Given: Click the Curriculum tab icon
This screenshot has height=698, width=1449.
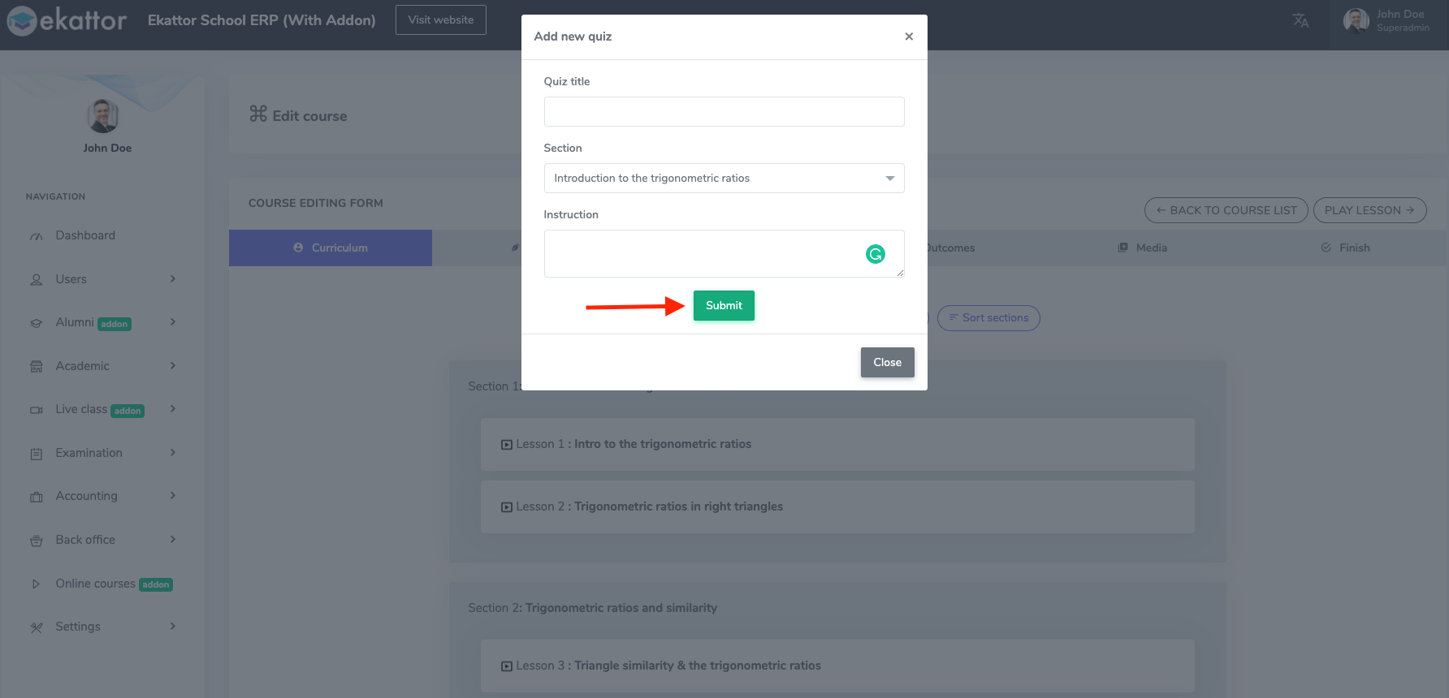Looking at the screenshot, I should click(298, 248).
